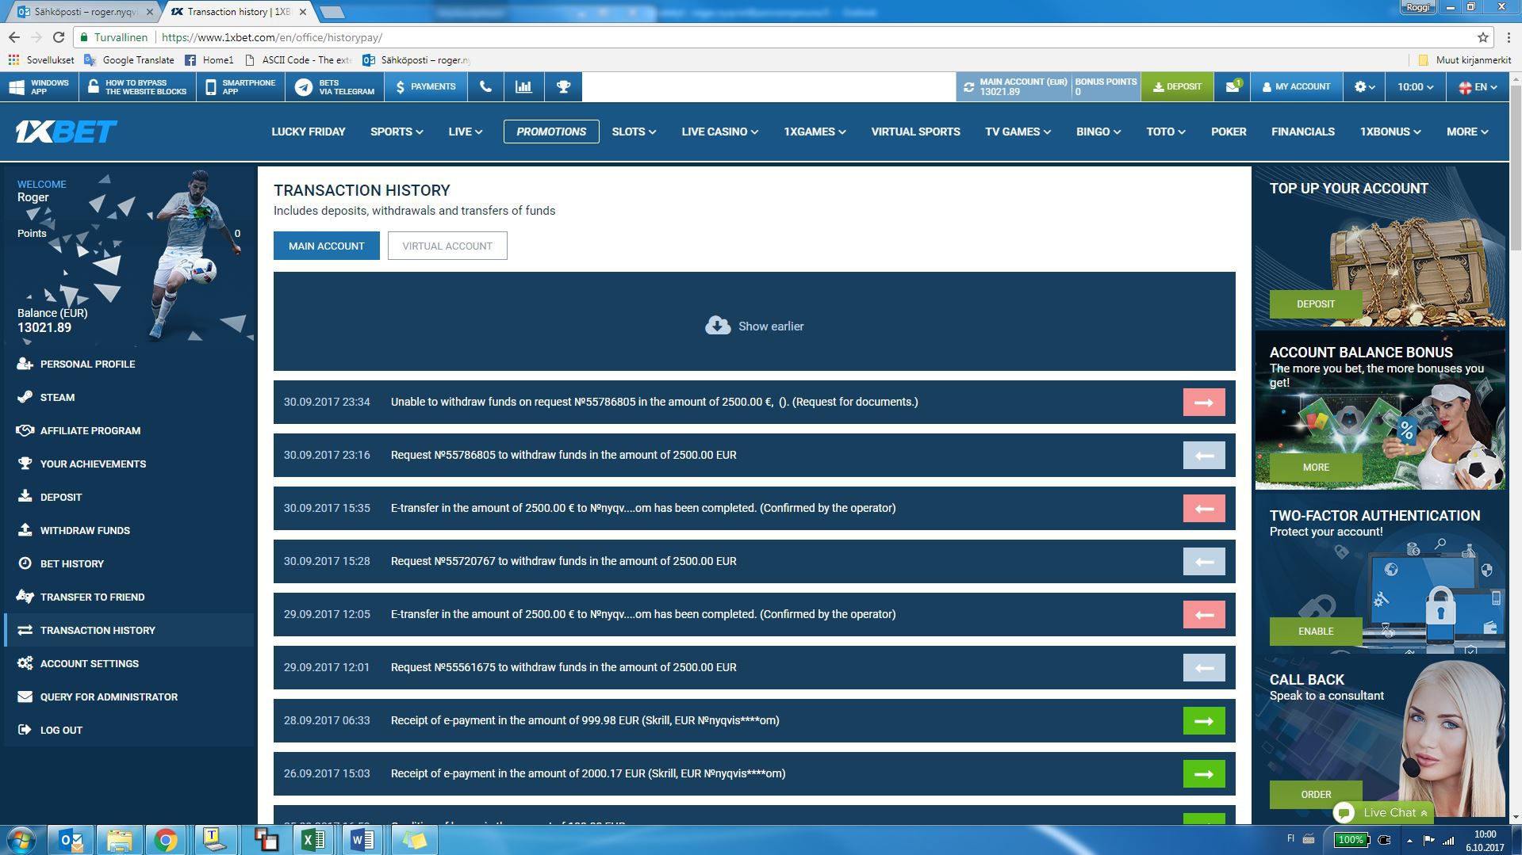Open the EN language dropdown
The image size is (1522, 855).
(1478, 86)
